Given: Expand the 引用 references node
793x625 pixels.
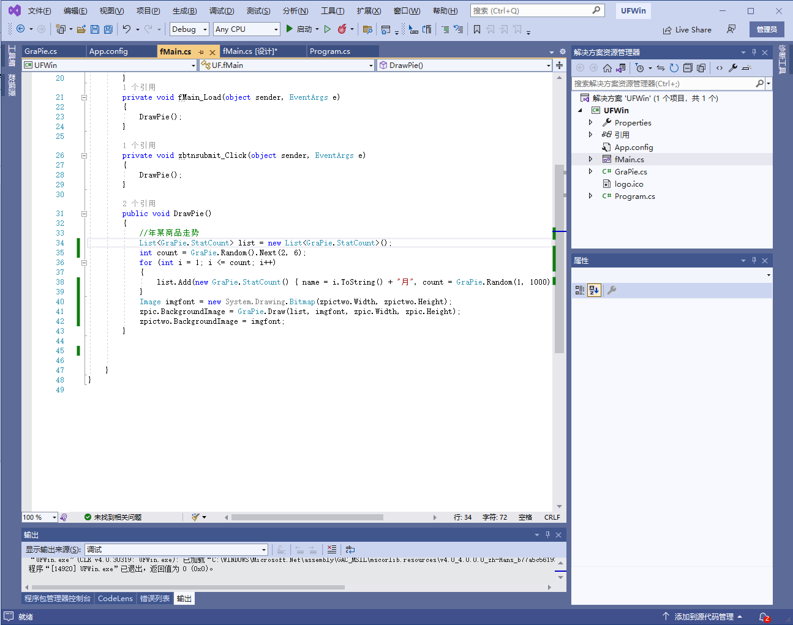Looking at the screenshot, I should (590, 135).
